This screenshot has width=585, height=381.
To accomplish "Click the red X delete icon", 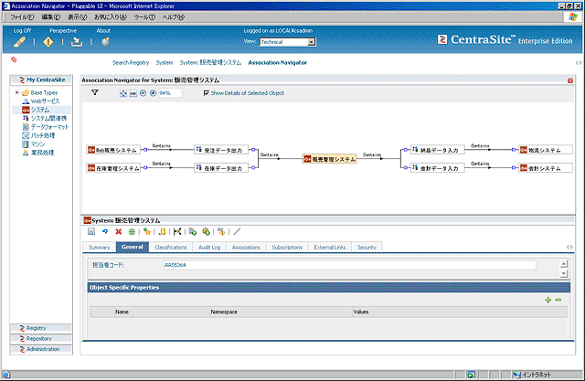I will point(118,232).
